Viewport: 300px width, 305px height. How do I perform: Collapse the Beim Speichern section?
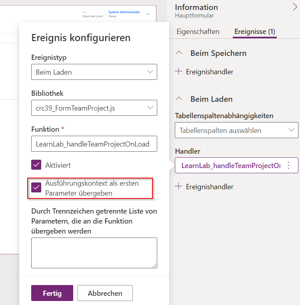[179, 53]
